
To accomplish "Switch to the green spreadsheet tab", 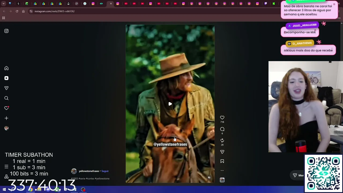I will click(x=27, y=4).
